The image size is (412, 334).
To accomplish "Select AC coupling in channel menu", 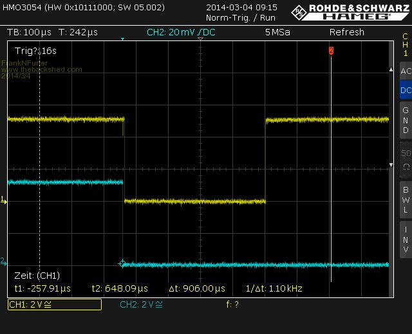I will (405, 71).
